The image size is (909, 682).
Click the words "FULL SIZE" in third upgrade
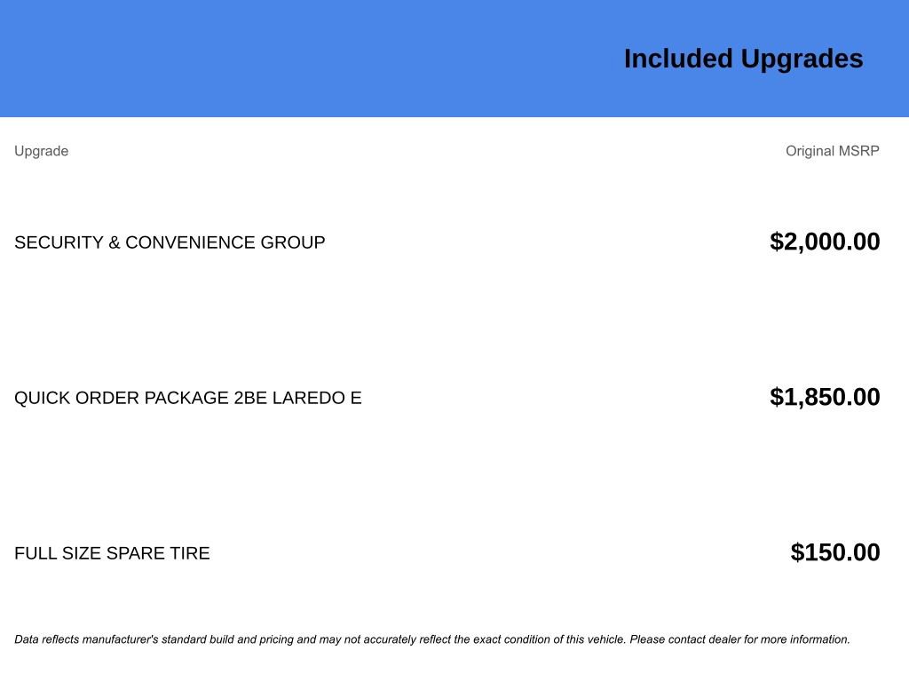tap(58, 553)
